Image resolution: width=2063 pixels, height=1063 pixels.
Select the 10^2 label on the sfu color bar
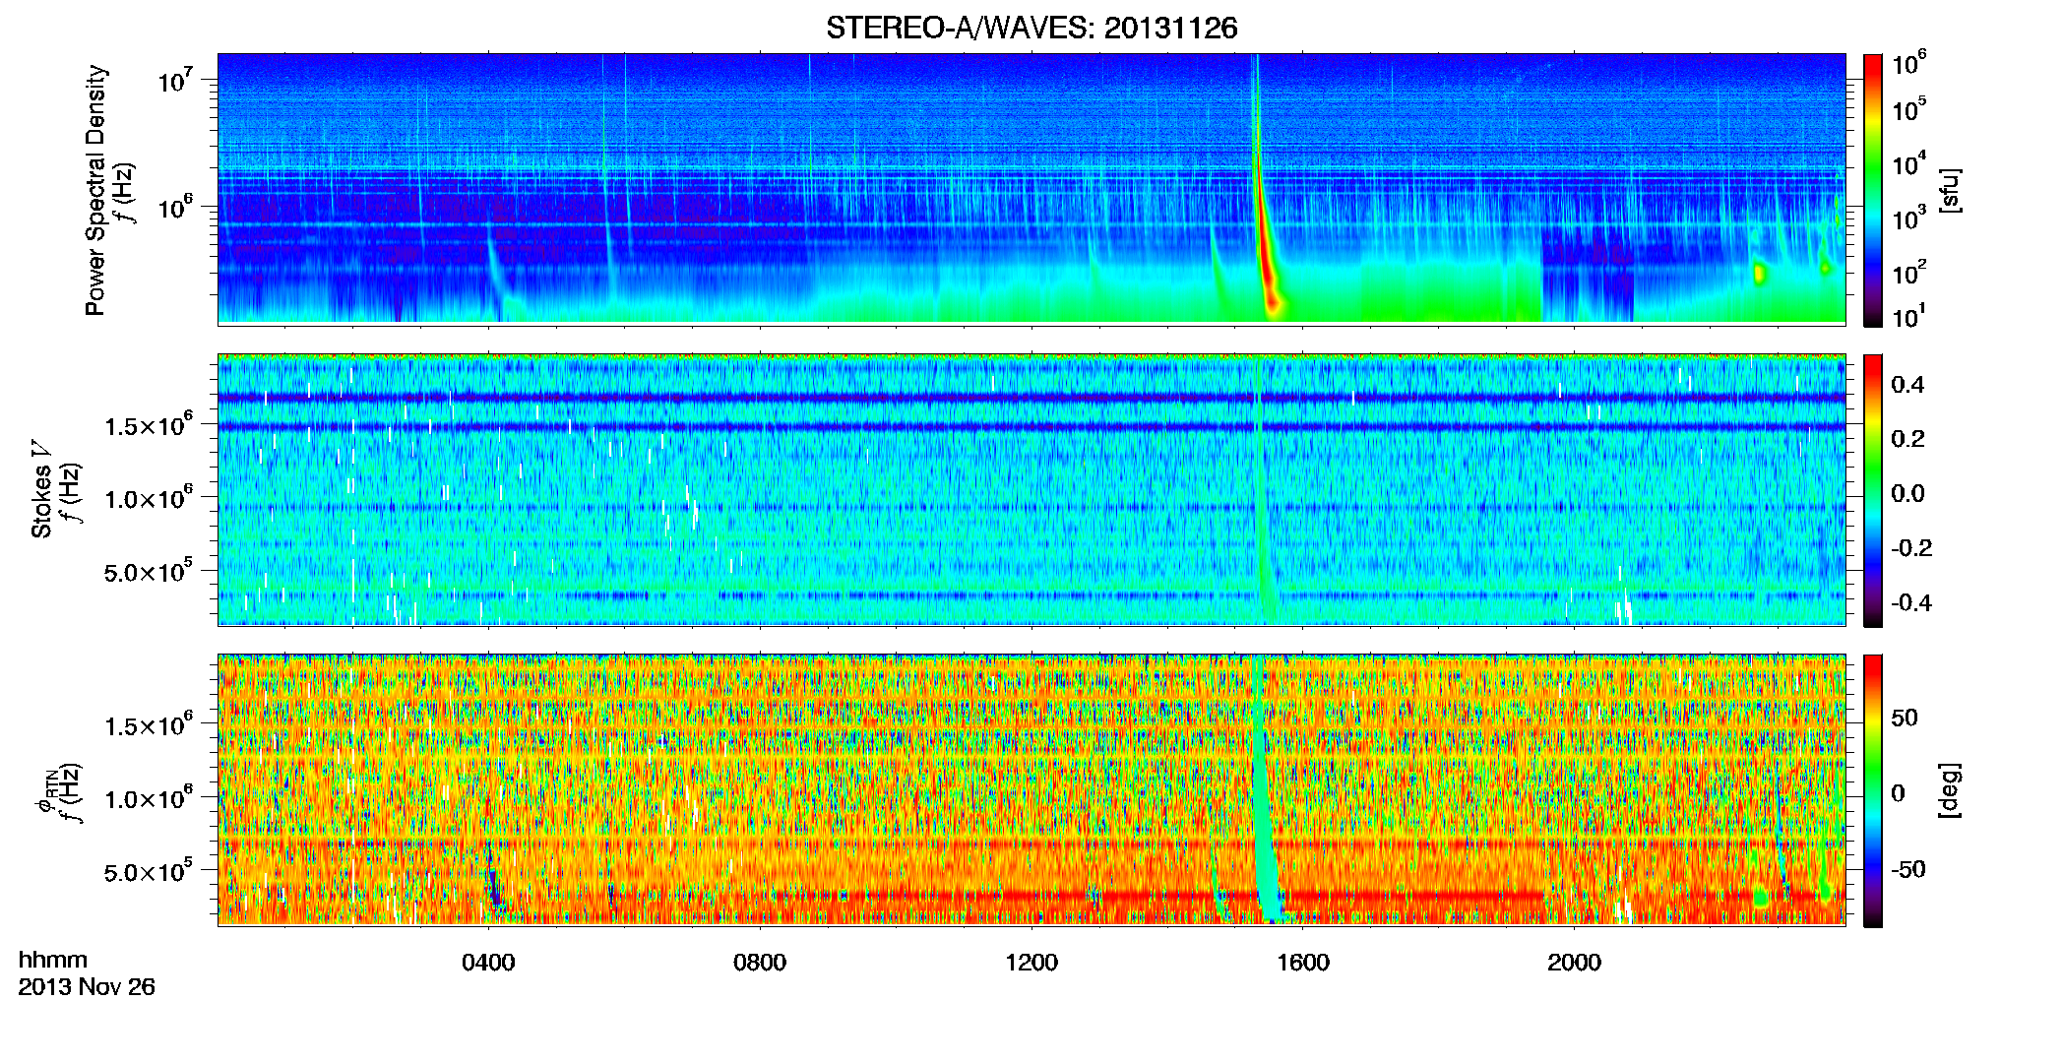[1909, 273]
